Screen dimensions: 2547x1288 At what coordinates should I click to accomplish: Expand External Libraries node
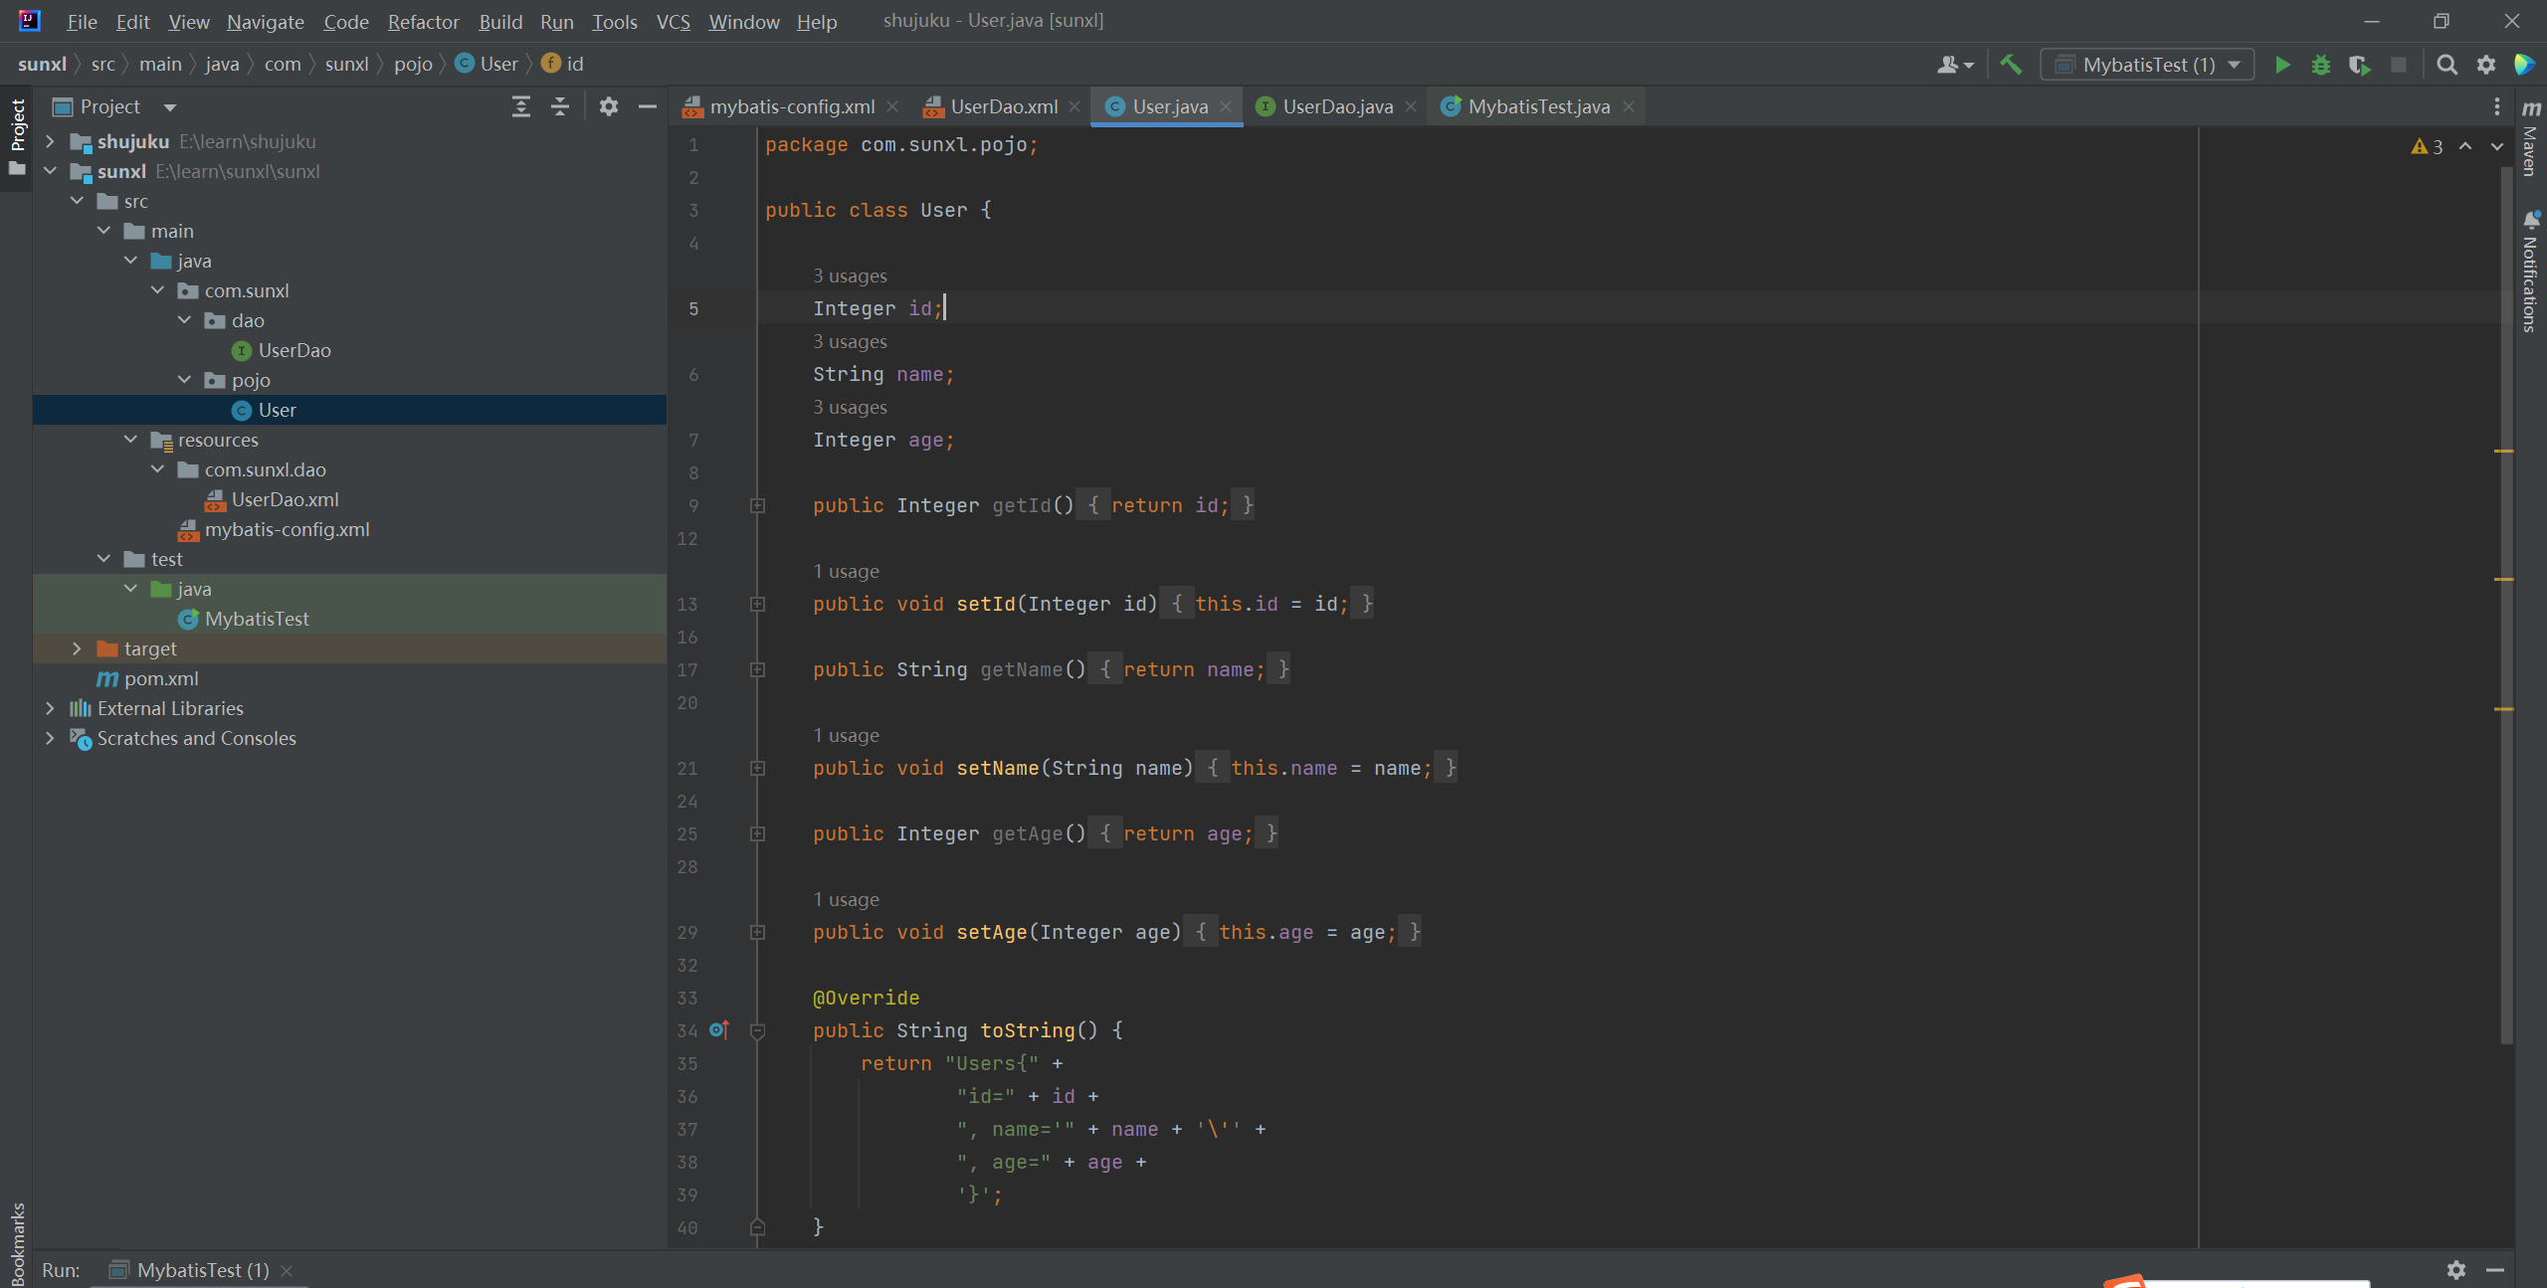click(x=50, y=708)
